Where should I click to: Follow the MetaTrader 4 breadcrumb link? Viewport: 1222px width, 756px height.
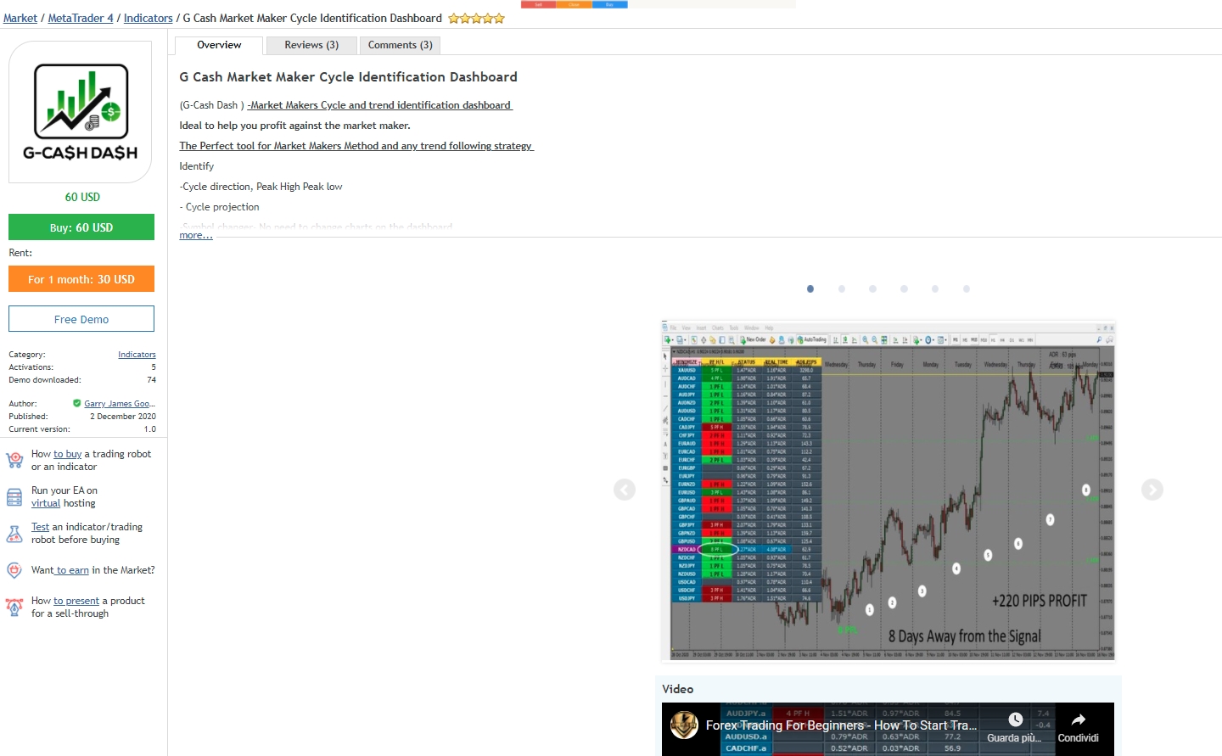pos(81,19)
